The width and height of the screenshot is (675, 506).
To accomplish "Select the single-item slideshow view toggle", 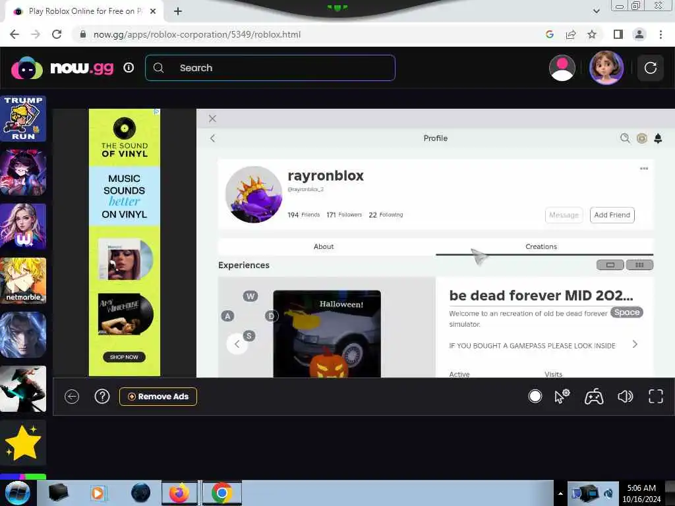I will coord(610,265).
